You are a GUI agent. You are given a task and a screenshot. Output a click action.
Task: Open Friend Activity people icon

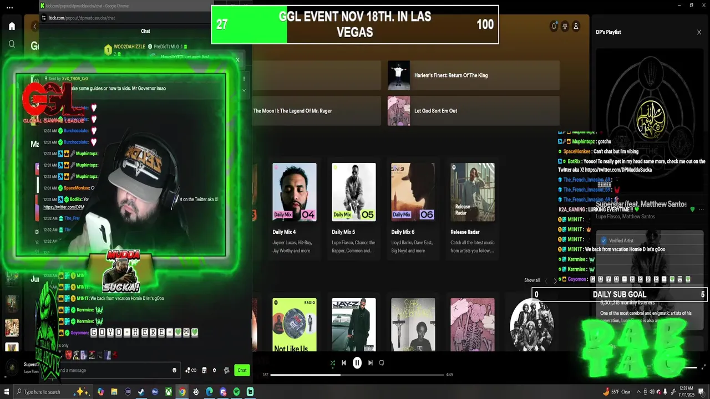(x=565, y=26)
